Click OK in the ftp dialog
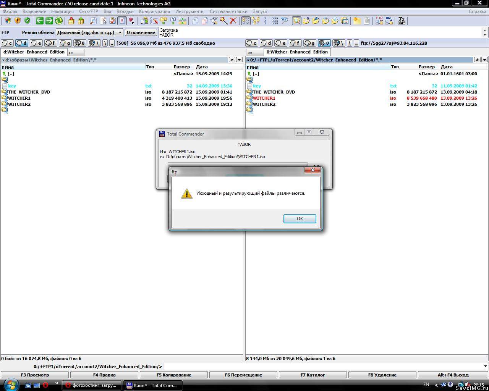489x391 pixels. point(300,219)
